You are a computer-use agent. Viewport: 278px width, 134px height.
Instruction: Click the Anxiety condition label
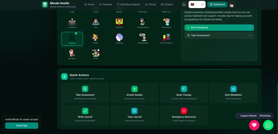click(x=96, y=12)
